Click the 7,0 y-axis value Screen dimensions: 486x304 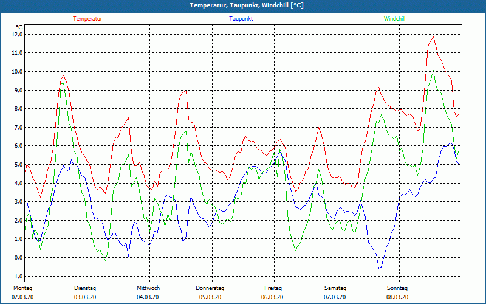click(19, 127)
